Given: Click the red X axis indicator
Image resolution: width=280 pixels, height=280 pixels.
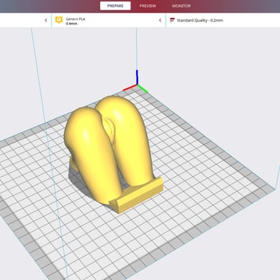Looking at the screenshot, I should (x=130, y=88).
